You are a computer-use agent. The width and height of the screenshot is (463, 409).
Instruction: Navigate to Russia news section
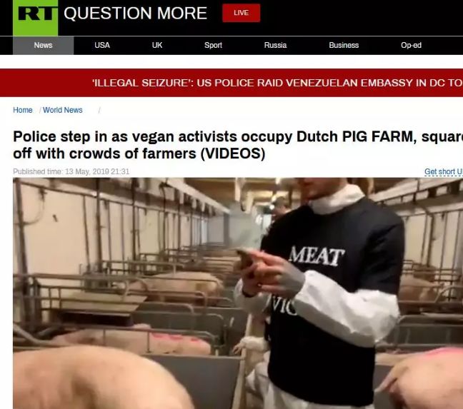(275, 45)
